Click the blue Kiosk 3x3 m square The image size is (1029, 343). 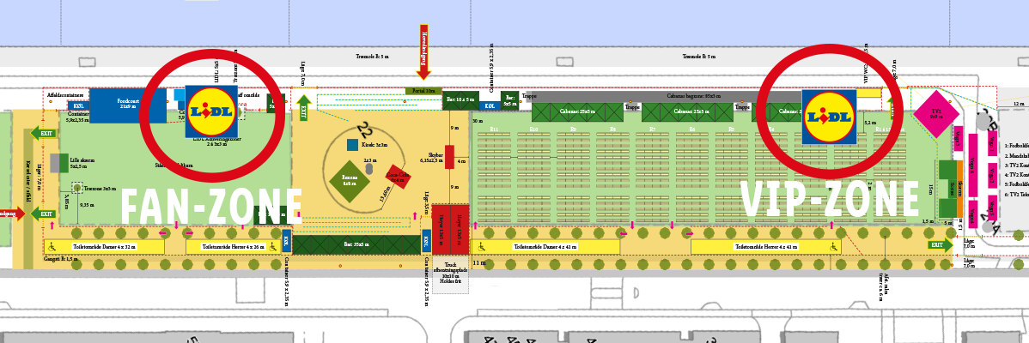[352, 145]
